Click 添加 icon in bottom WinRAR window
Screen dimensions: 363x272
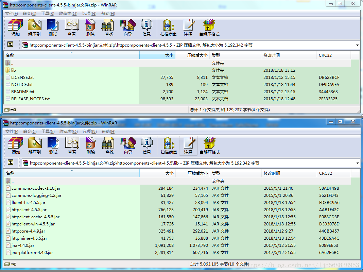tap(16, 146)
